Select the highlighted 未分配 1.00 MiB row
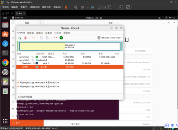Screen dimensions: 178x130 coord(70,67)
